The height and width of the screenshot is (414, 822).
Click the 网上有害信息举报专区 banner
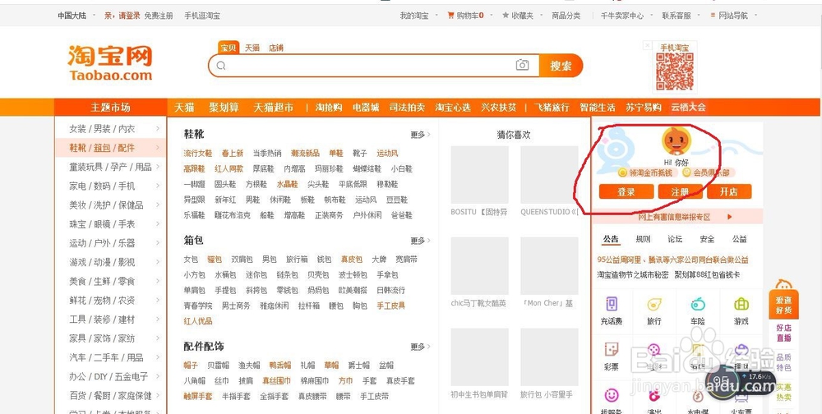(677, 216)
